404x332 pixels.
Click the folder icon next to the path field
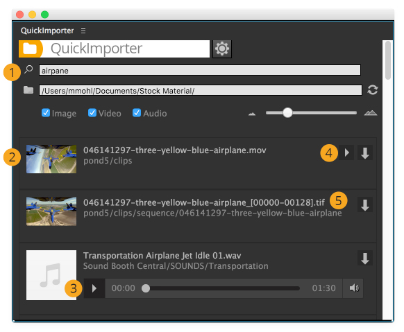pos(28,90)
